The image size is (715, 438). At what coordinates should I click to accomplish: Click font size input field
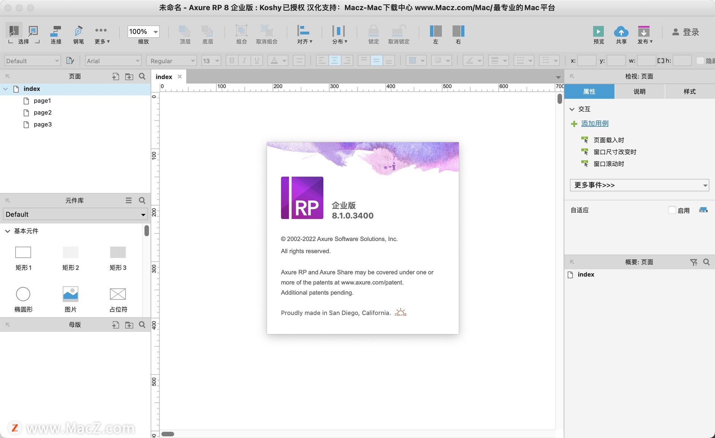(x=208, y=61)
